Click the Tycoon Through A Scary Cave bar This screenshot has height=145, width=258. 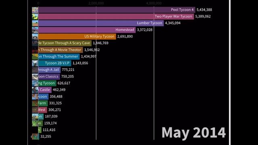coord(65,43)
